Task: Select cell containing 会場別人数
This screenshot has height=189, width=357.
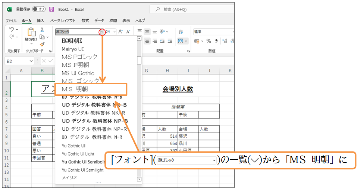Action: pyautogui.click(x=178, y=89)
